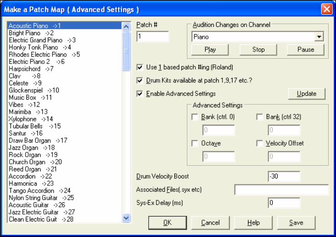Click the Sys-Ex Delay (ms) field
Screen dimensions: 336x237
pos(284,203)
